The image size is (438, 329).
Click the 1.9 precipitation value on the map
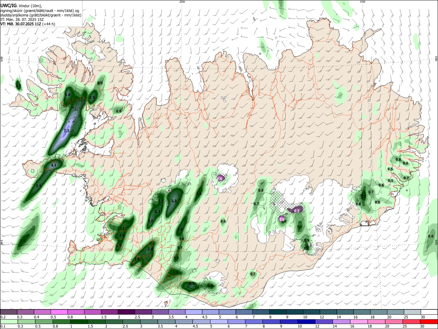click(180, 230)
